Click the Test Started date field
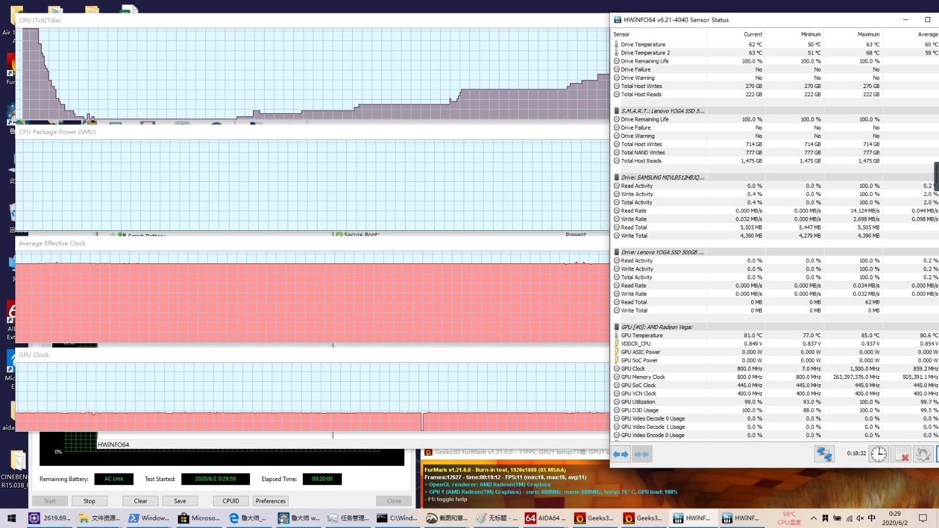Screen dimensions: 939x528 click(215, 479)
